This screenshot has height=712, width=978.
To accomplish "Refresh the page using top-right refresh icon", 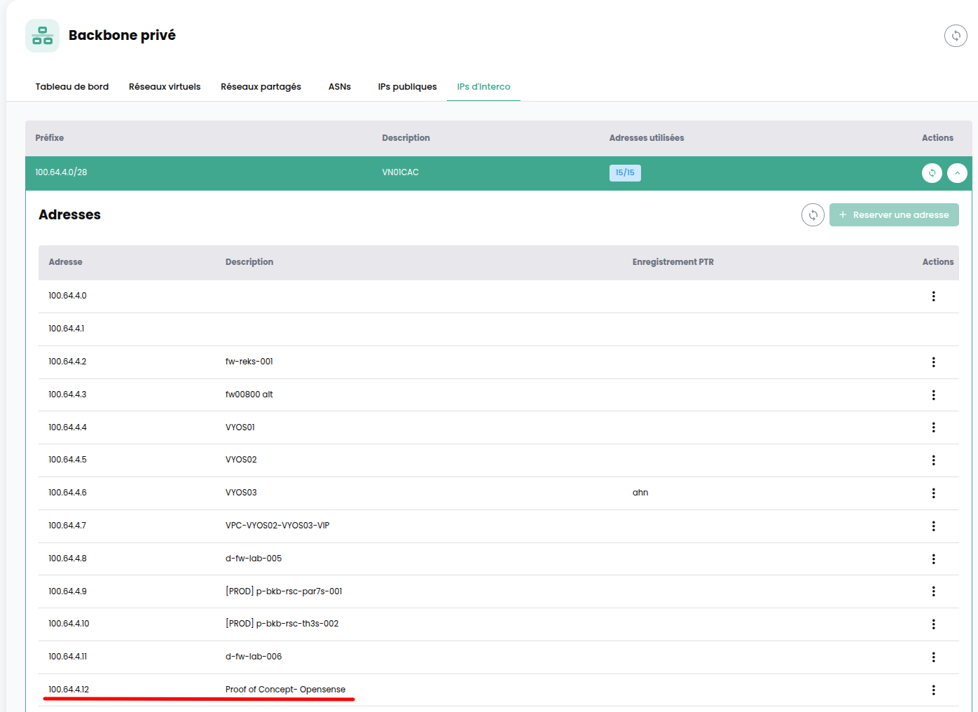I will click(x=956, y=36).
